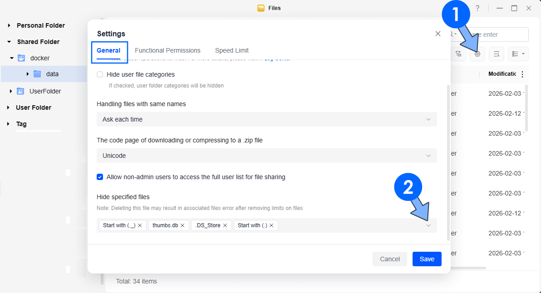Click the help question mark icon

477,8
